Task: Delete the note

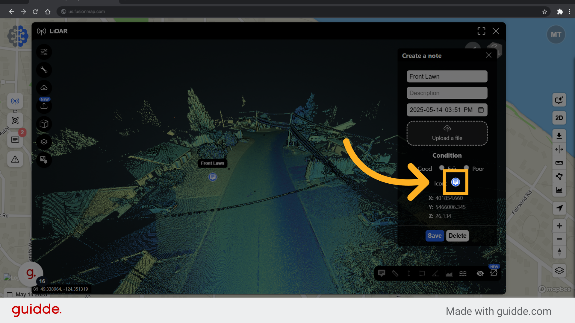Action: pos(457,236)
